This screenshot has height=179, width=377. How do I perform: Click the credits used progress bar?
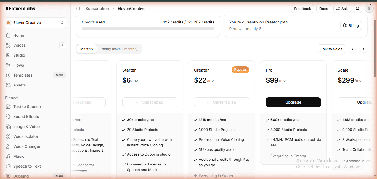point(148,28)
